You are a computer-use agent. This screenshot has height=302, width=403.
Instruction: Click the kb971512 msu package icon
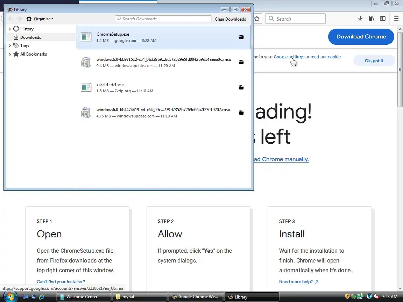[86, 62]
